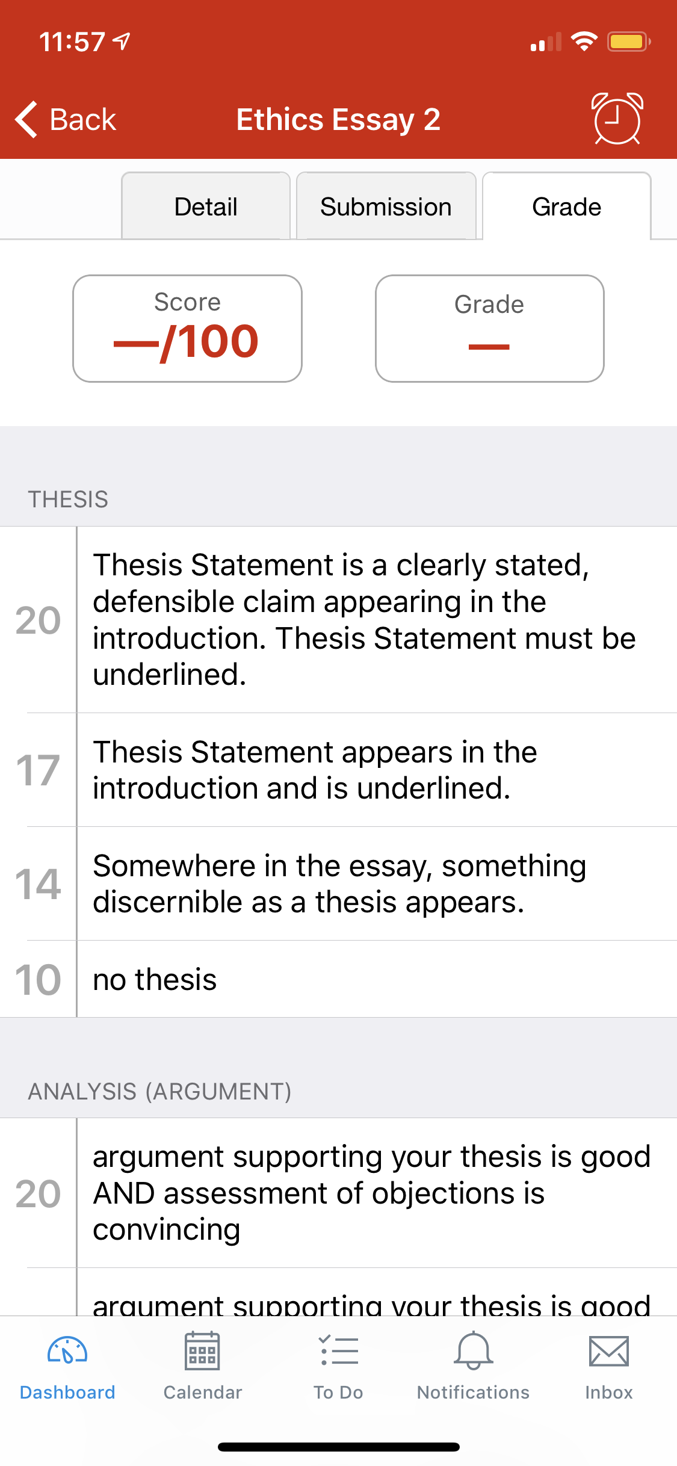This screenshot has width=677, height=1466.
Task: Select the 20-point argument analysis row
Action: tap(338, 1193)
